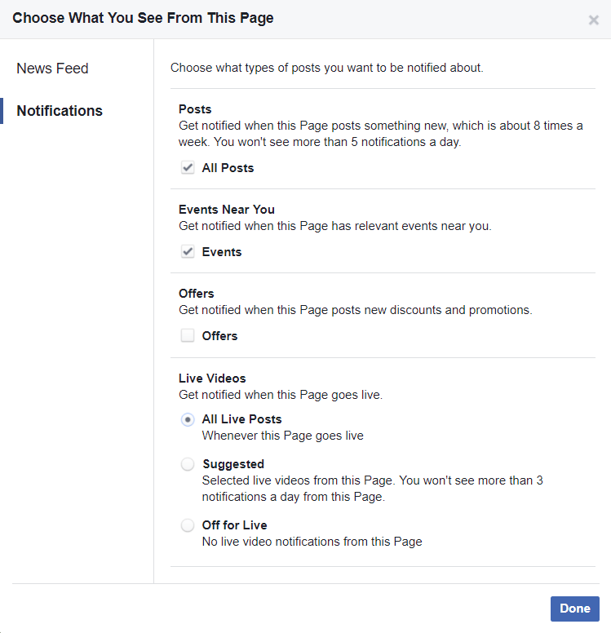Select the Notifications tab

point(60,111)
